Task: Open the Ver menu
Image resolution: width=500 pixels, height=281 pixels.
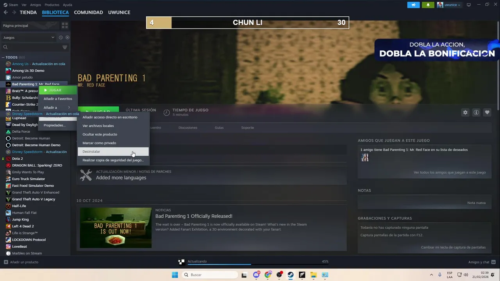Action: point(24,5)
